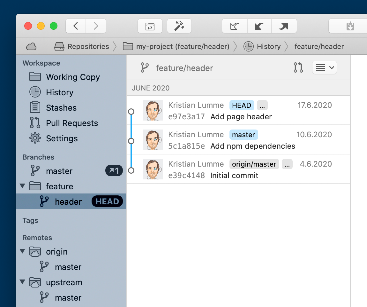Click the master badge on Add npm dependencies
367x307 pixels.
[x=243, y=135]
